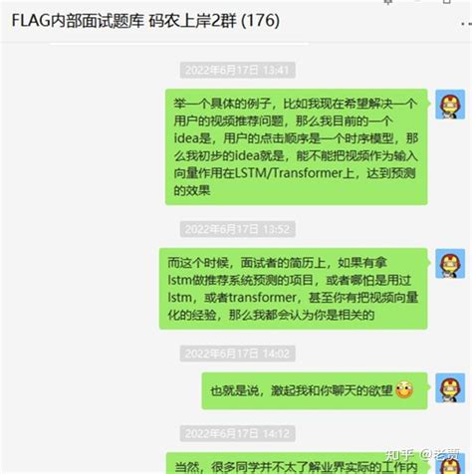Click the group title FLAG内部面试题库 码农上岸2群
Image resolution: width=472 pixels, height=474 pixels.
(x=124, y=21)
